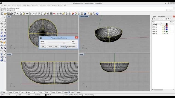Toggle the Perp osnap checkbox
The image size is (175, 98).
(39, 92)
